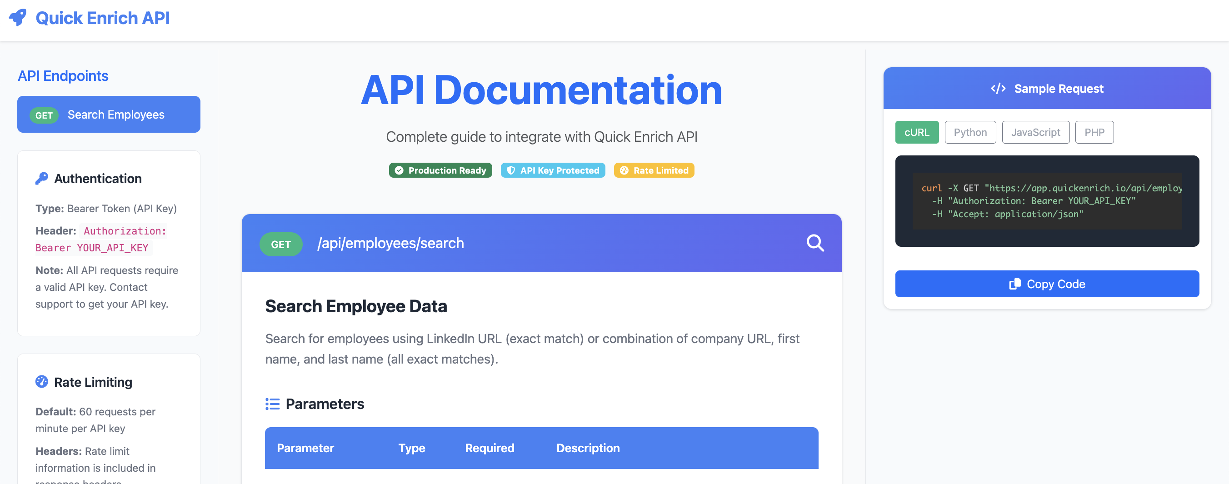Click the code brackets icon in Sample Request
Screen dimensions: 1229x484
pyautogui.click(x=998, y=89)
